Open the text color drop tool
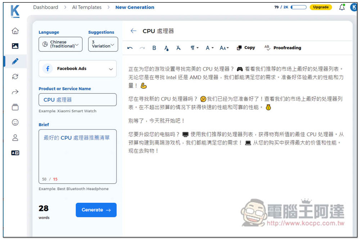Image resolution: width=360 pixels, height=240 pixels. pos(166,48)
